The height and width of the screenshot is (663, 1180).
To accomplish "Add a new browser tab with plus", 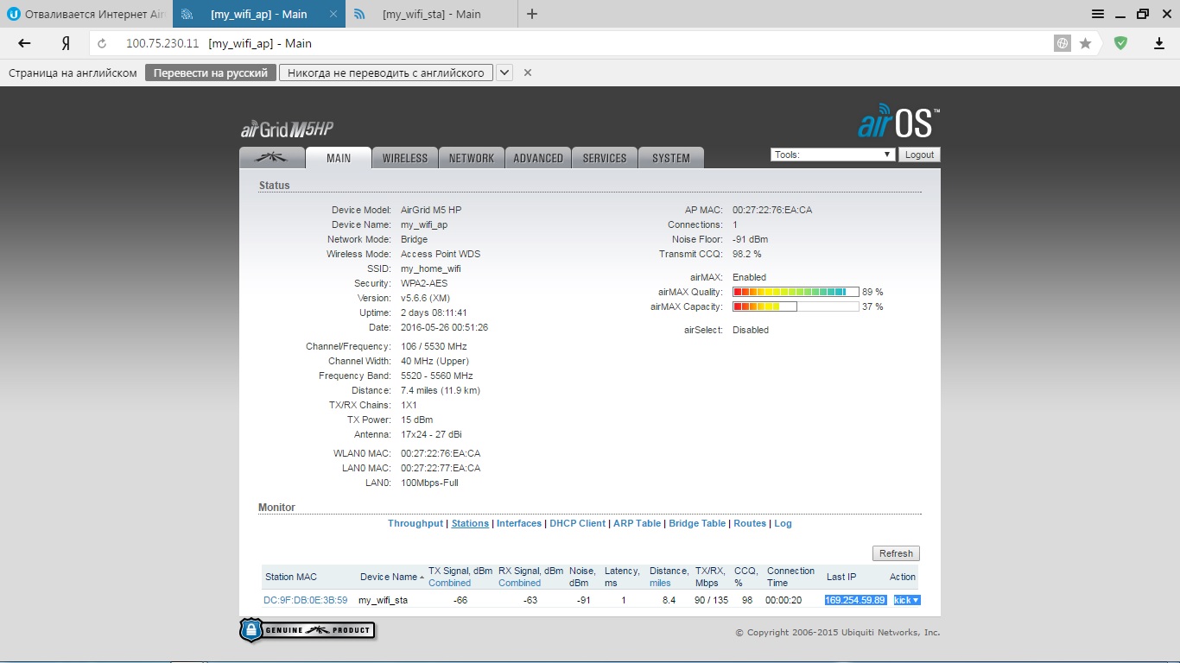I will point(532,14).
